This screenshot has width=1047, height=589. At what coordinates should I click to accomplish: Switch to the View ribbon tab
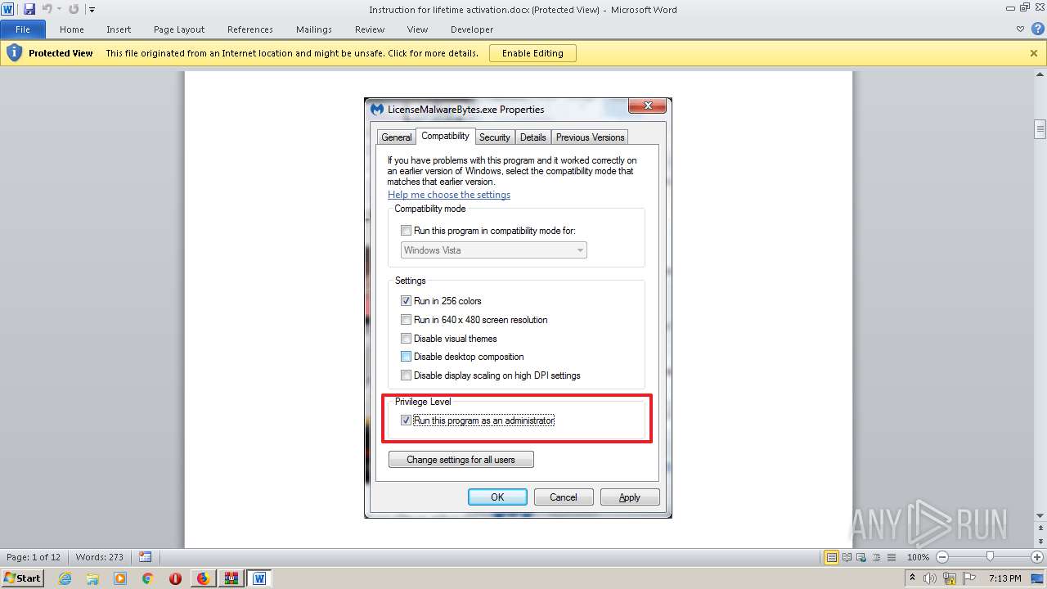click(x=418, y=29)
